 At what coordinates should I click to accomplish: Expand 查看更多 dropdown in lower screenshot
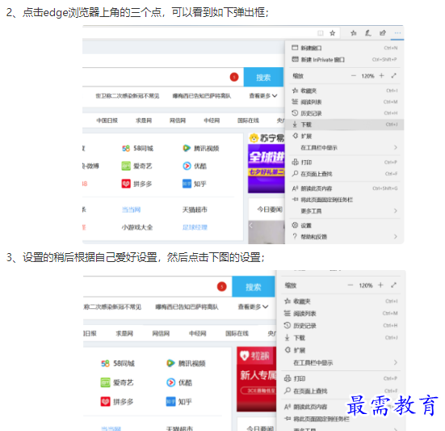(253, 306)
